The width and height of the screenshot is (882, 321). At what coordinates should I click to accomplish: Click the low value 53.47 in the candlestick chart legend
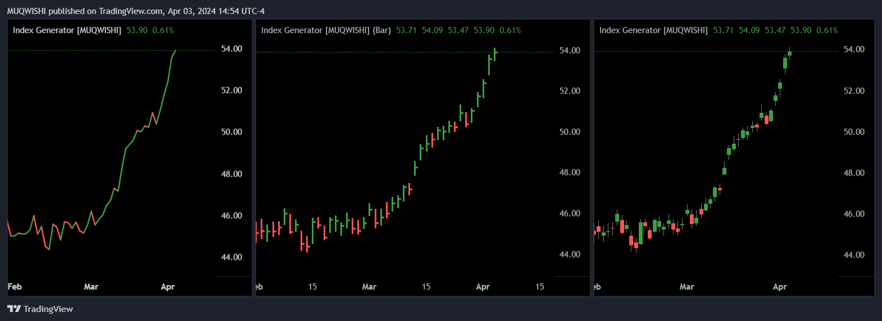[775, 30]
